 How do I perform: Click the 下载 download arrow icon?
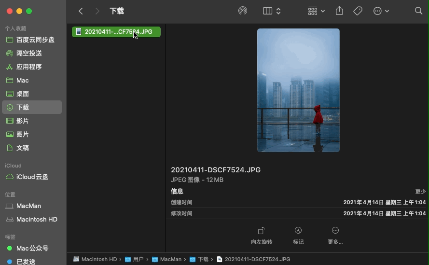tap(10, 107)
